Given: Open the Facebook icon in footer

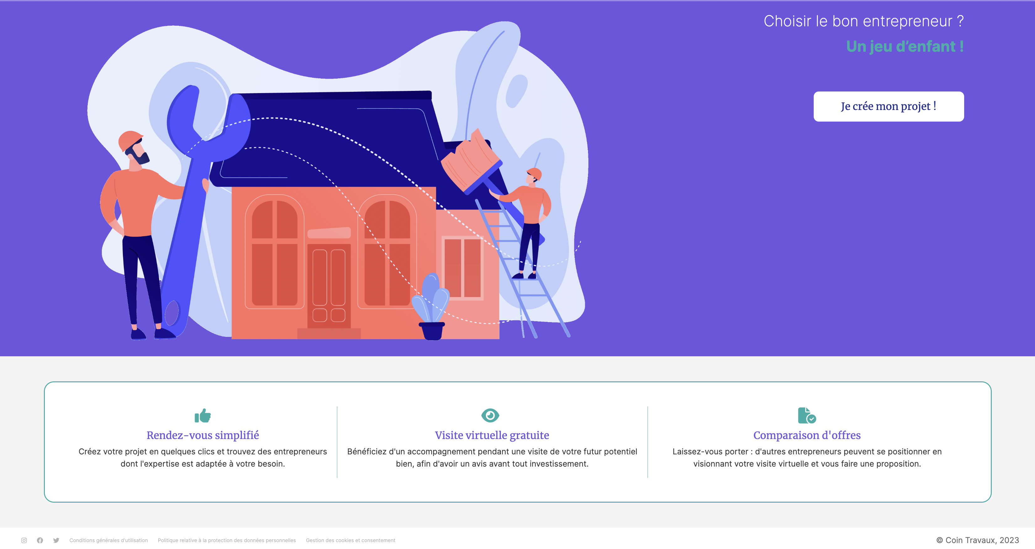Looking at the screenshot, I should (x=40, y=540).
